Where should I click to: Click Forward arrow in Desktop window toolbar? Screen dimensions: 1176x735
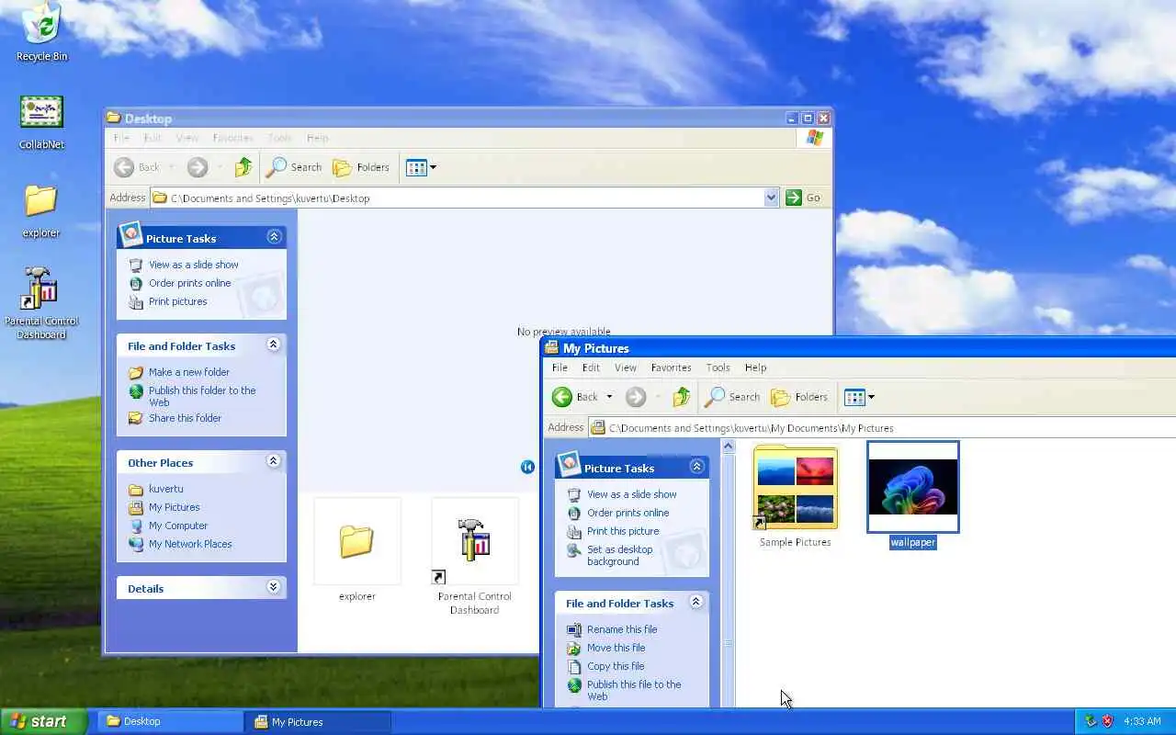pos(197,167)
